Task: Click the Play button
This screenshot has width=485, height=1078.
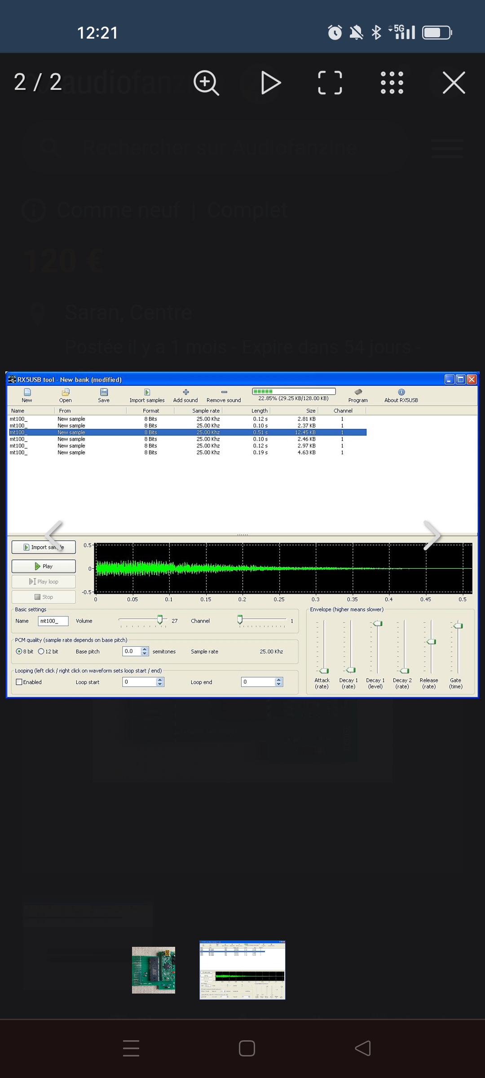Action: click(44, 566)
